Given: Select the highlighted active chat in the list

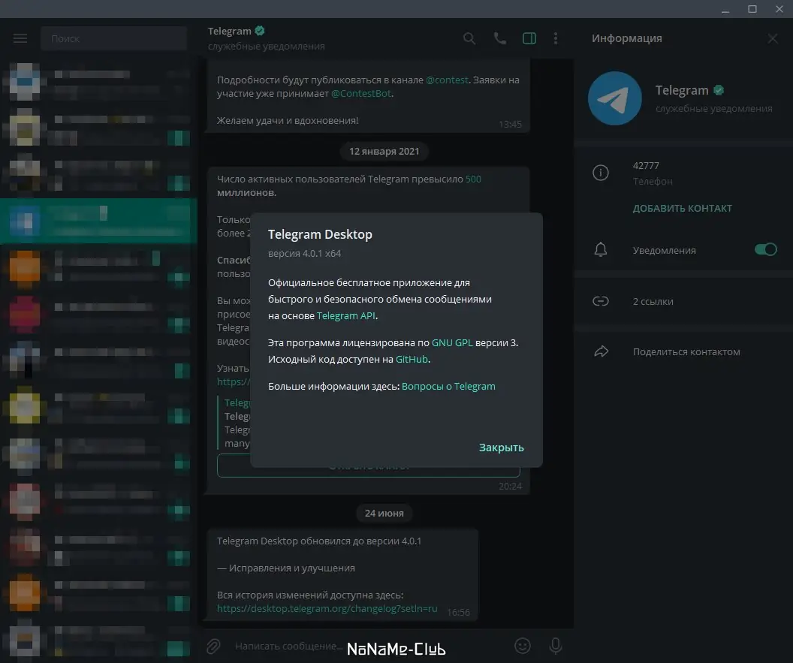Looking at the screenshot, I should 98,221.
